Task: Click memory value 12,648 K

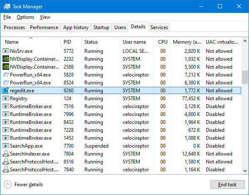Action: 191,154
